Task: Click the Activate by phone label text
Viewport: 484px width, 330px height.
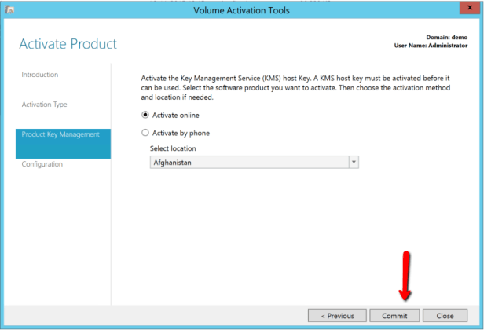Action: (x=181, y=133)
